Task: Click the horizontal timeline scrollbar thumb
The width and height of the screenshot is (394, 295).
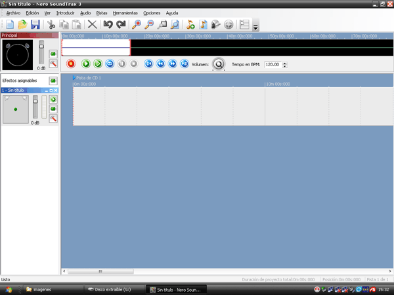Action: click(x=100, y=271)
